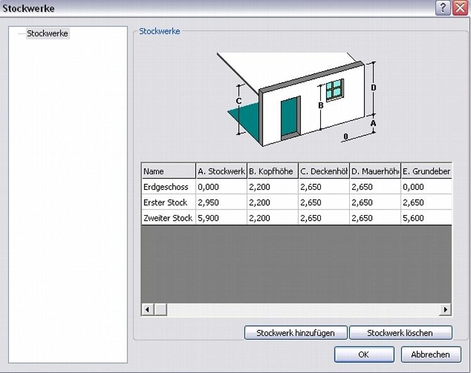
Task: Select the Zweiter Stock row
Action: [x=168, y=218]
